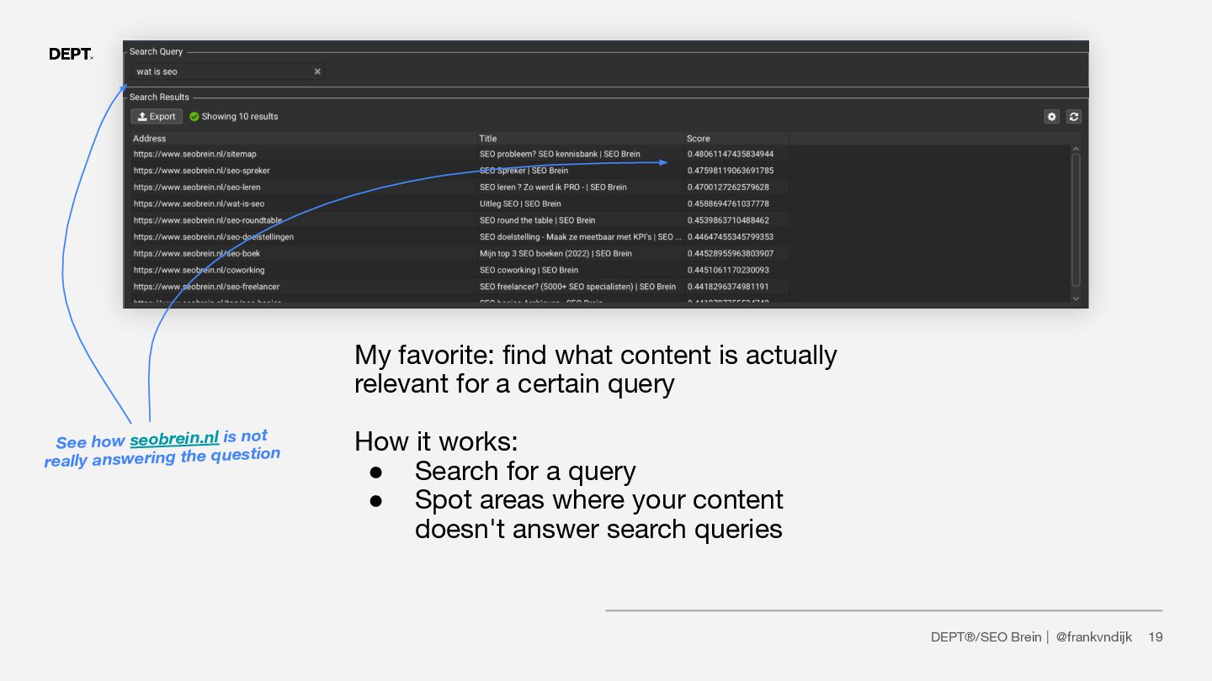The width and height of the screenshot is (1212, 681).
Task: Click score 0.44528955963803907
Action: click(x=730, y=253)
